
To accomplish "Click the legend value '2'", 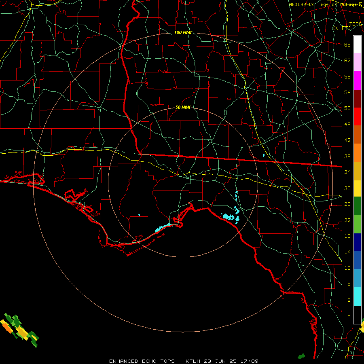I will 349,300.
